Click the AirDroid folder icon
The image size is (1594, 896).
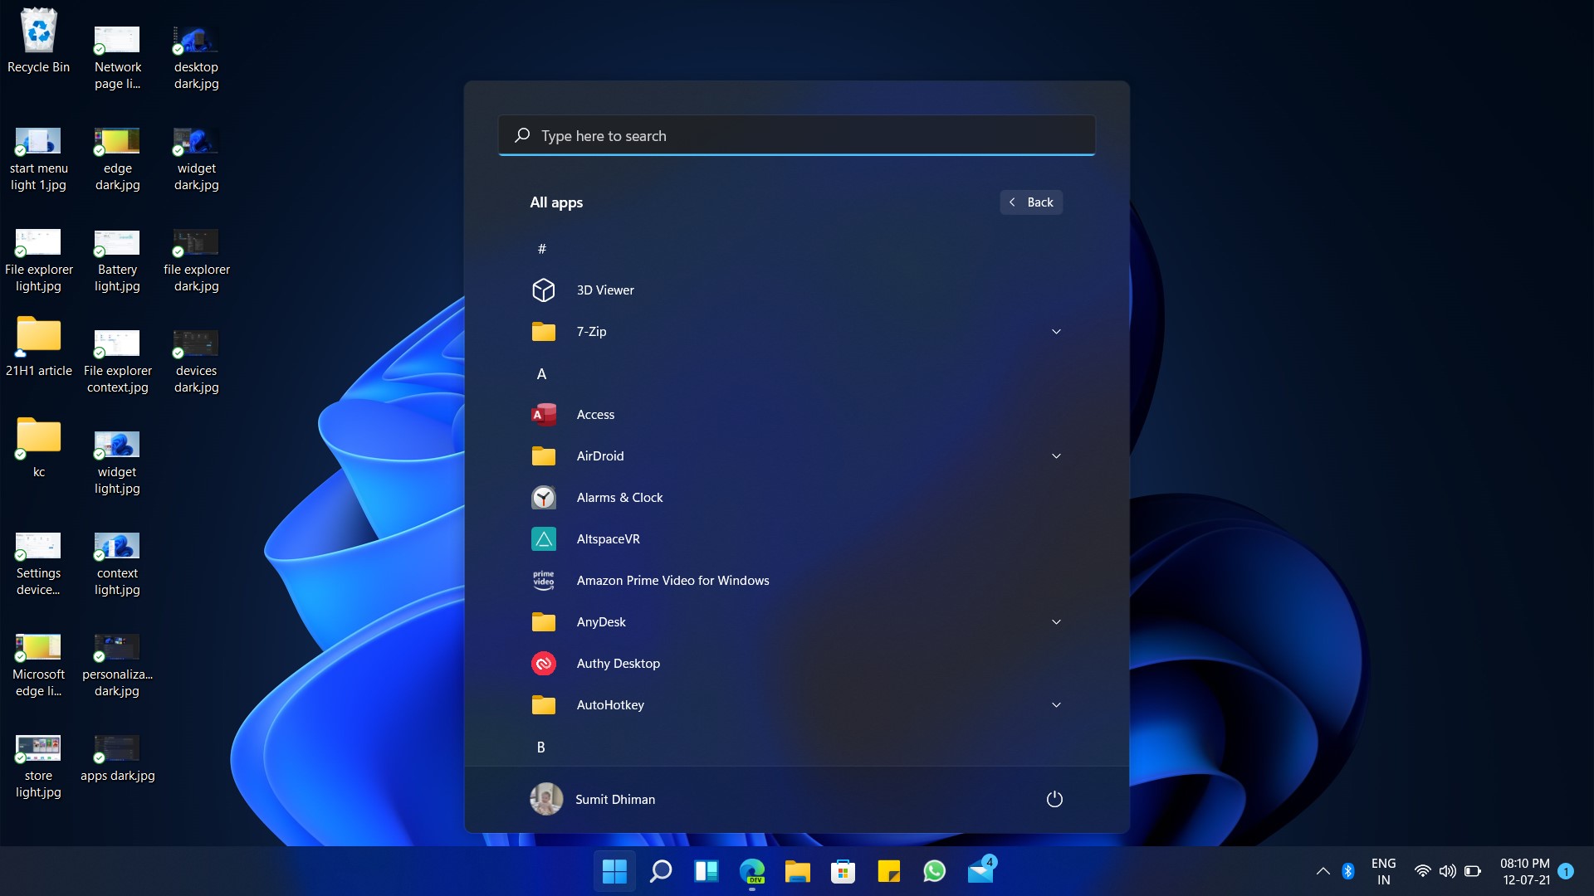pyautogui.click(x=544, y=456)
